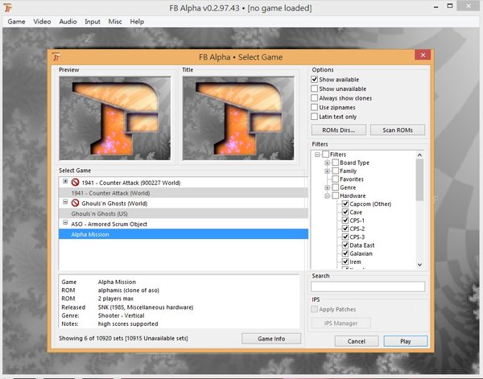Viewport: 483px width, 379px height.
Task: Enable Use zipnames option
Action: [x=314, y=107]
